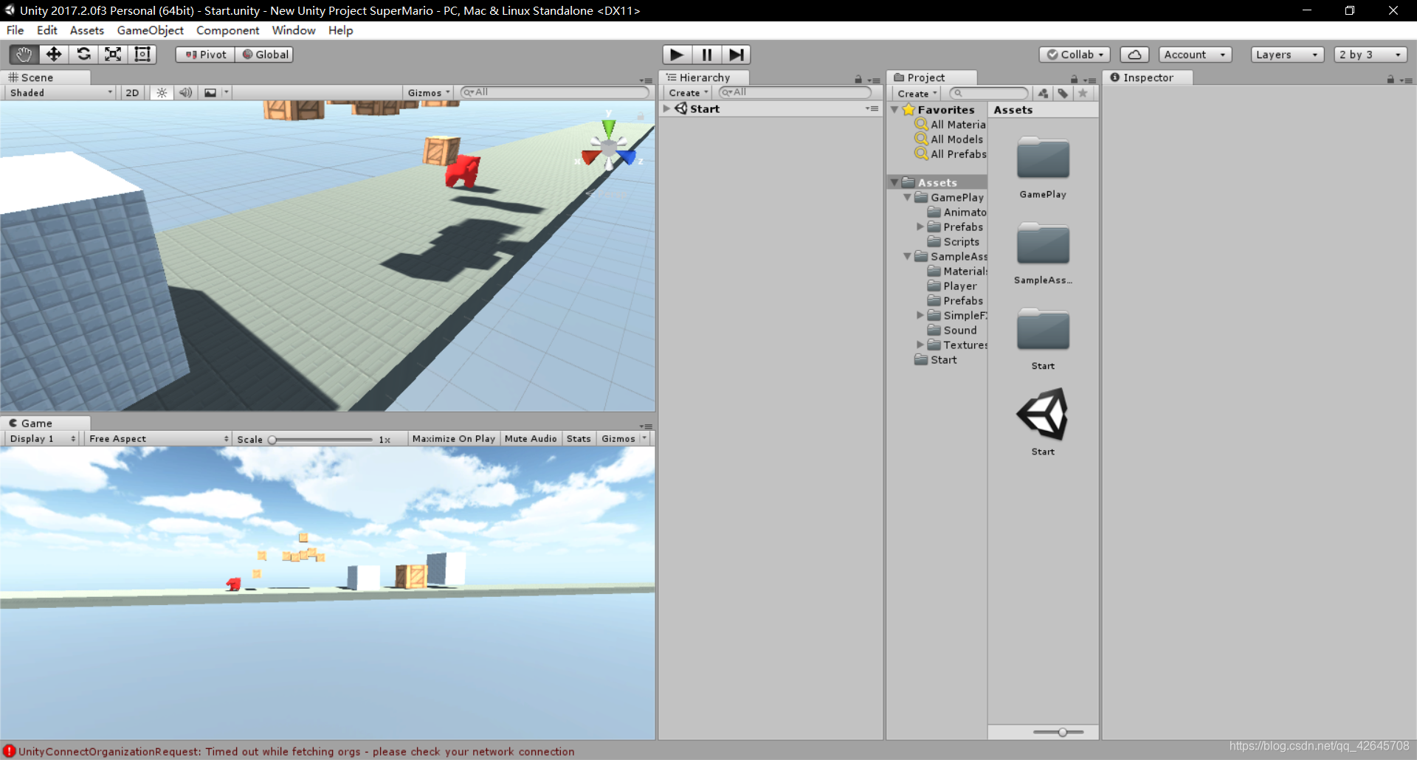This screenshot has height=760, width=1417.
Task: Click the Project search field
Action: 988,94
